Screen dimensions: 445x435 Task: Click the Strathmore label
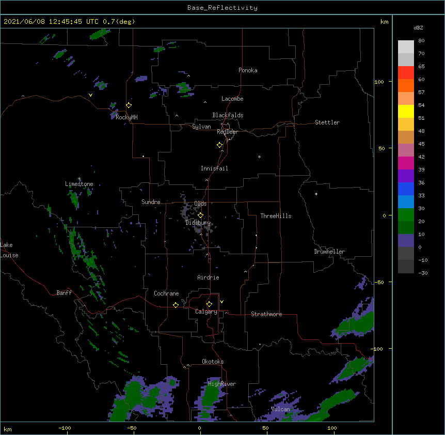coord(266,314)
